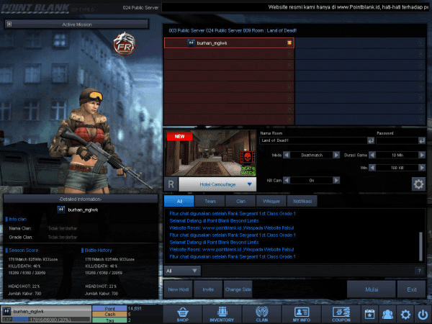Expand the Active Mission plus icon

click(9, 24)
